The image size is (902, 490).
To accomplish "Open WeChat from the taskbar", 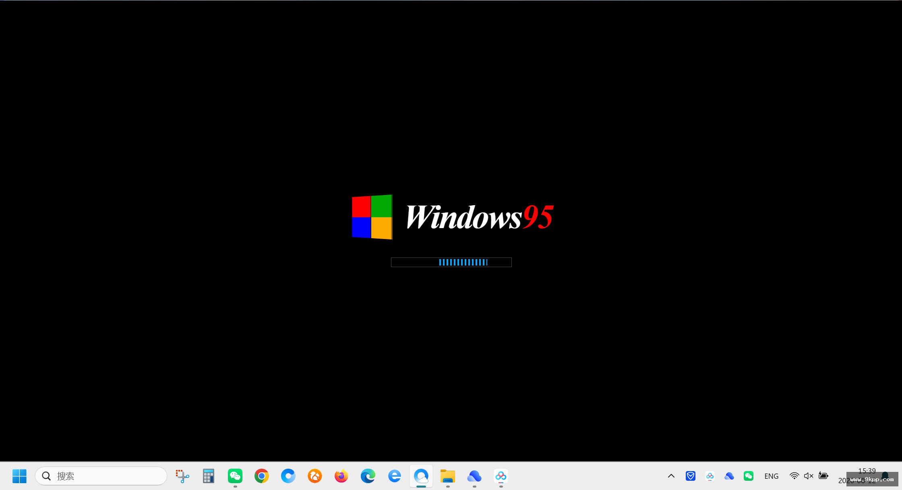I will point(235,476).
